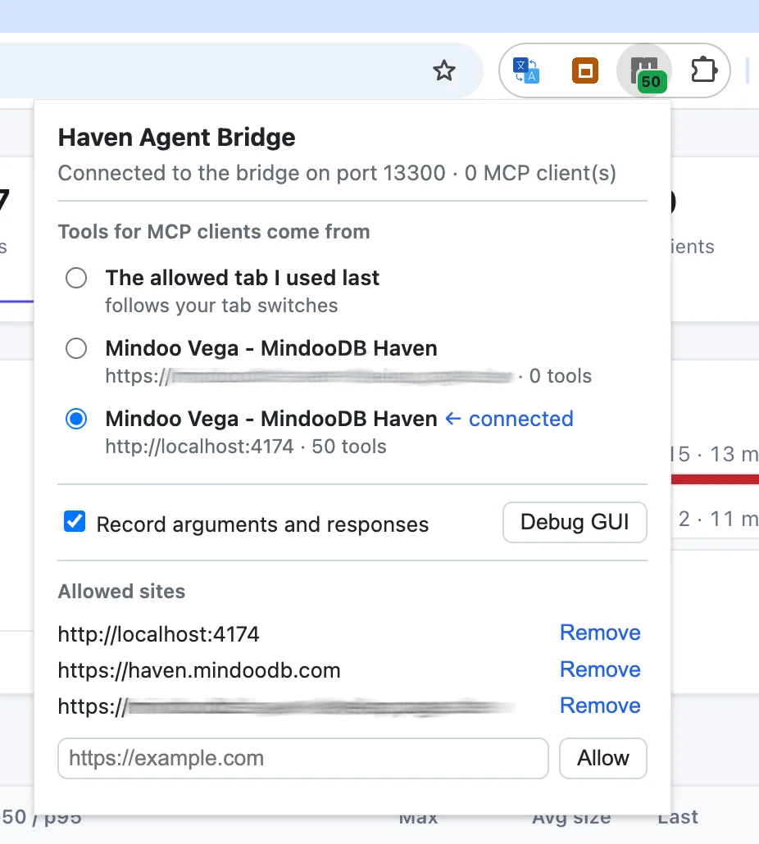
Task: Open the Google Translate extension icon
Action: (x=526, y=70)
